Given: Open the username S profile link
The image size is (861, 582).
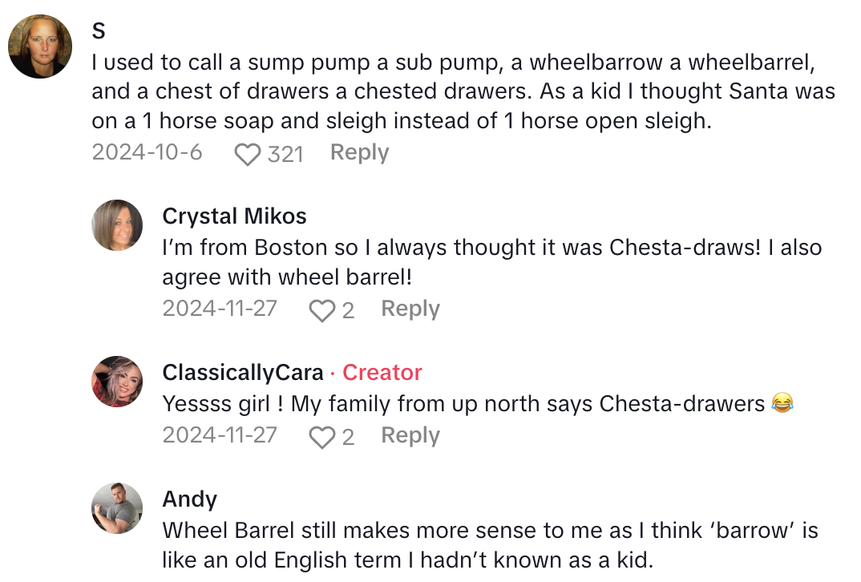Looking at the screenshot, I should (99, 31).
